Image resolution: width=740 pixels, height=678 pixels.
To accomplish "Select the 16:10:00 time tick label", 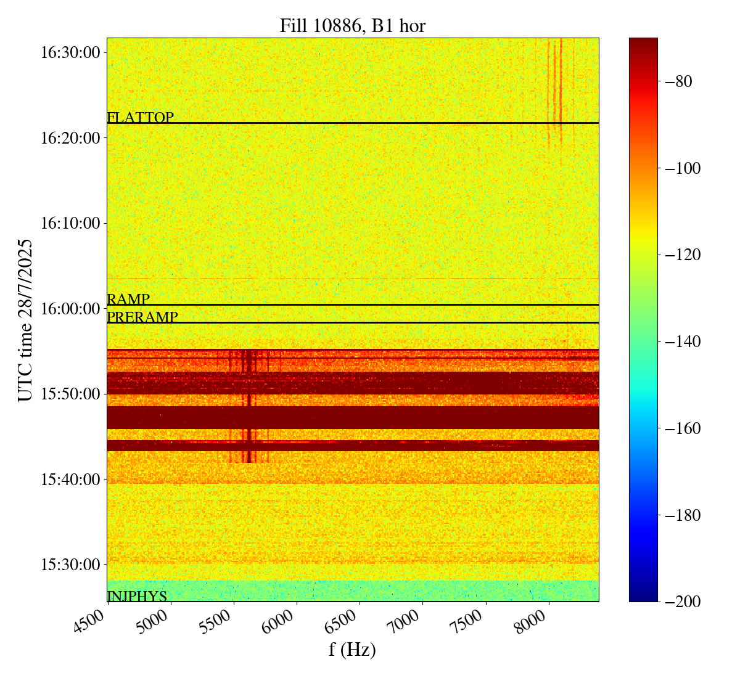I will pos(70,223).
